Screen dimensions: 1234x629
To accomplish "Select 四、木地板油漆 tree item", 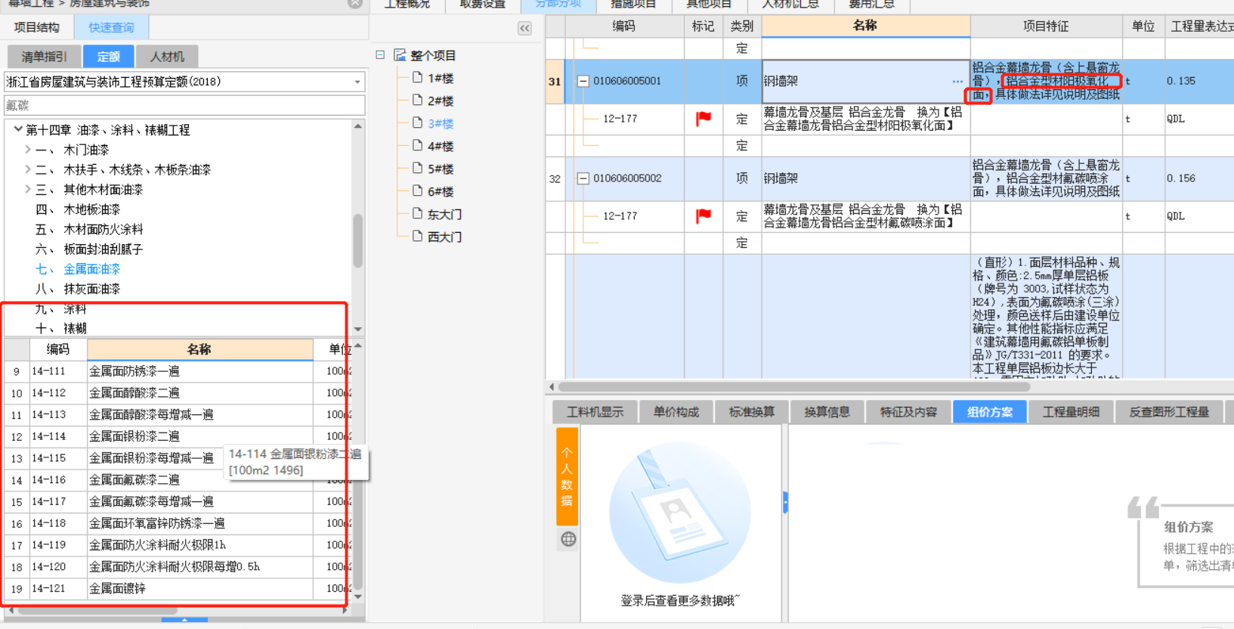I will click(x=77, y=209).
